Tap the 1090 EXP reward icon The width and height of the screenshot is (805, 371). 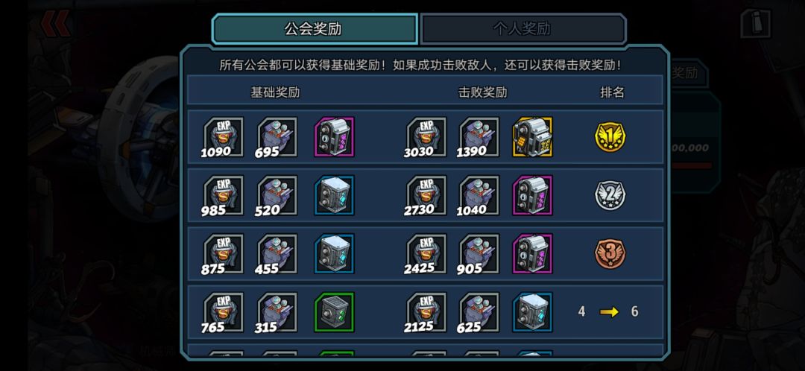click(x=224, y=137)
